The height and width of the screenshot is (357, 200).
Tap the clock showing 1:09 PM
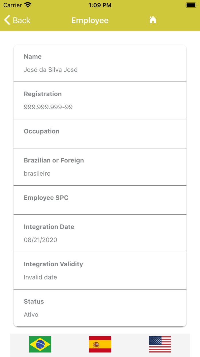(x=100, y=5)
